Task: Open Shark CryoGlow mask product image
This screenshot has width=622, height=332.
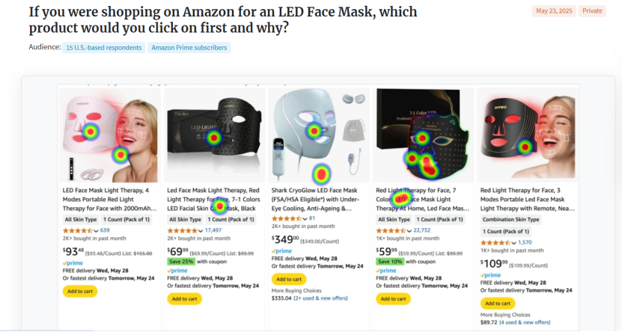Action: [x=320, y=135]
